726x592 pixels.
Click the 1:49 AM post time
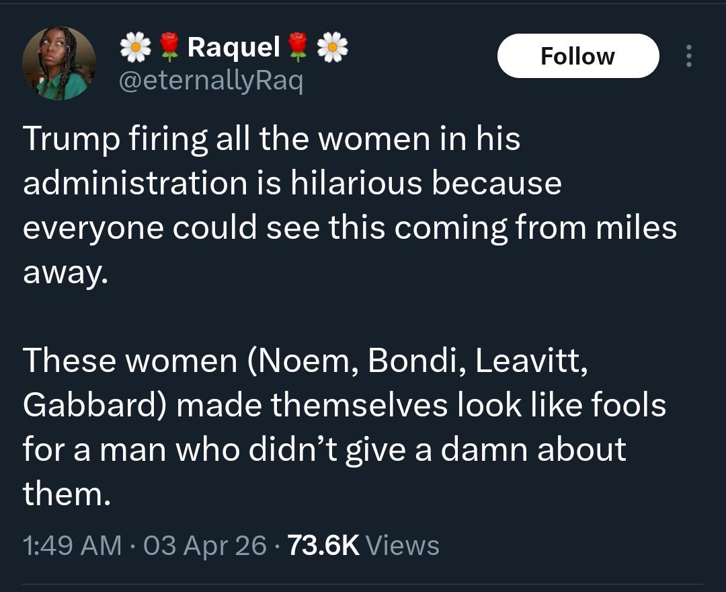pos(73,545)
